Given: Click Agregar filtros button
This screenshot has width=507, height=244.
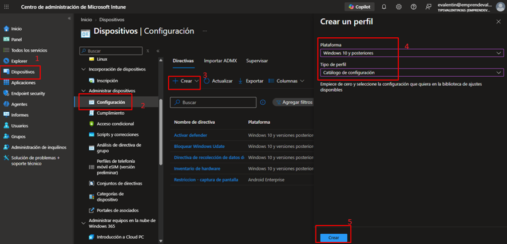Looking at the screenshot, I should (x=294, y=103).
